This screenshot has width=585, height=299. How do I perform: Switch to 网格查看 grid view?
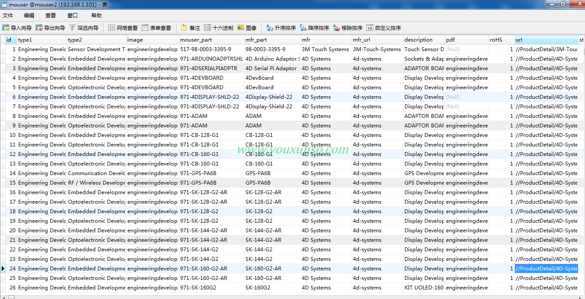123,28
